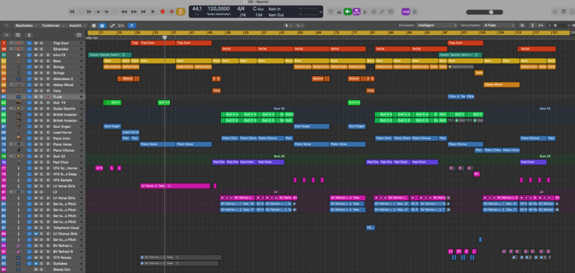Toggle the blue Catch playhead button

(x=132, y=25)
